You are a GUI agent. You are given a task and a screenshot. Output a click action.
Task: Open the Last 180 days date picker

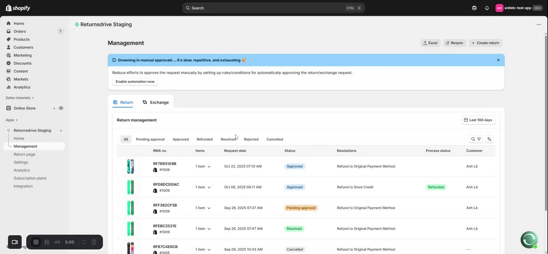pyautogui.click(x=478, y=120)
